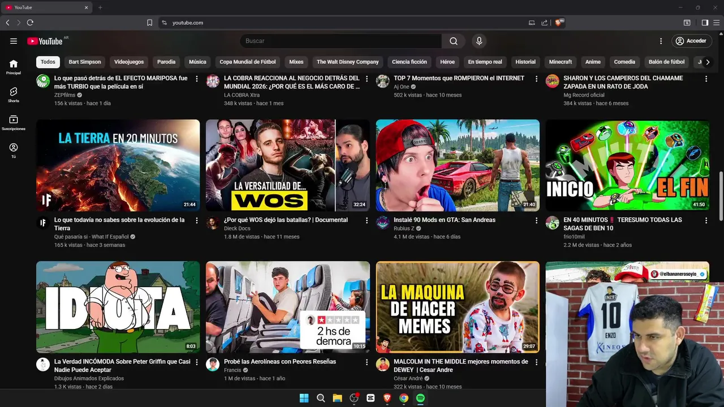724x407 pixels.
Task: Open the YouTube settings three-dot menu
Action: [x=661, y=41]
